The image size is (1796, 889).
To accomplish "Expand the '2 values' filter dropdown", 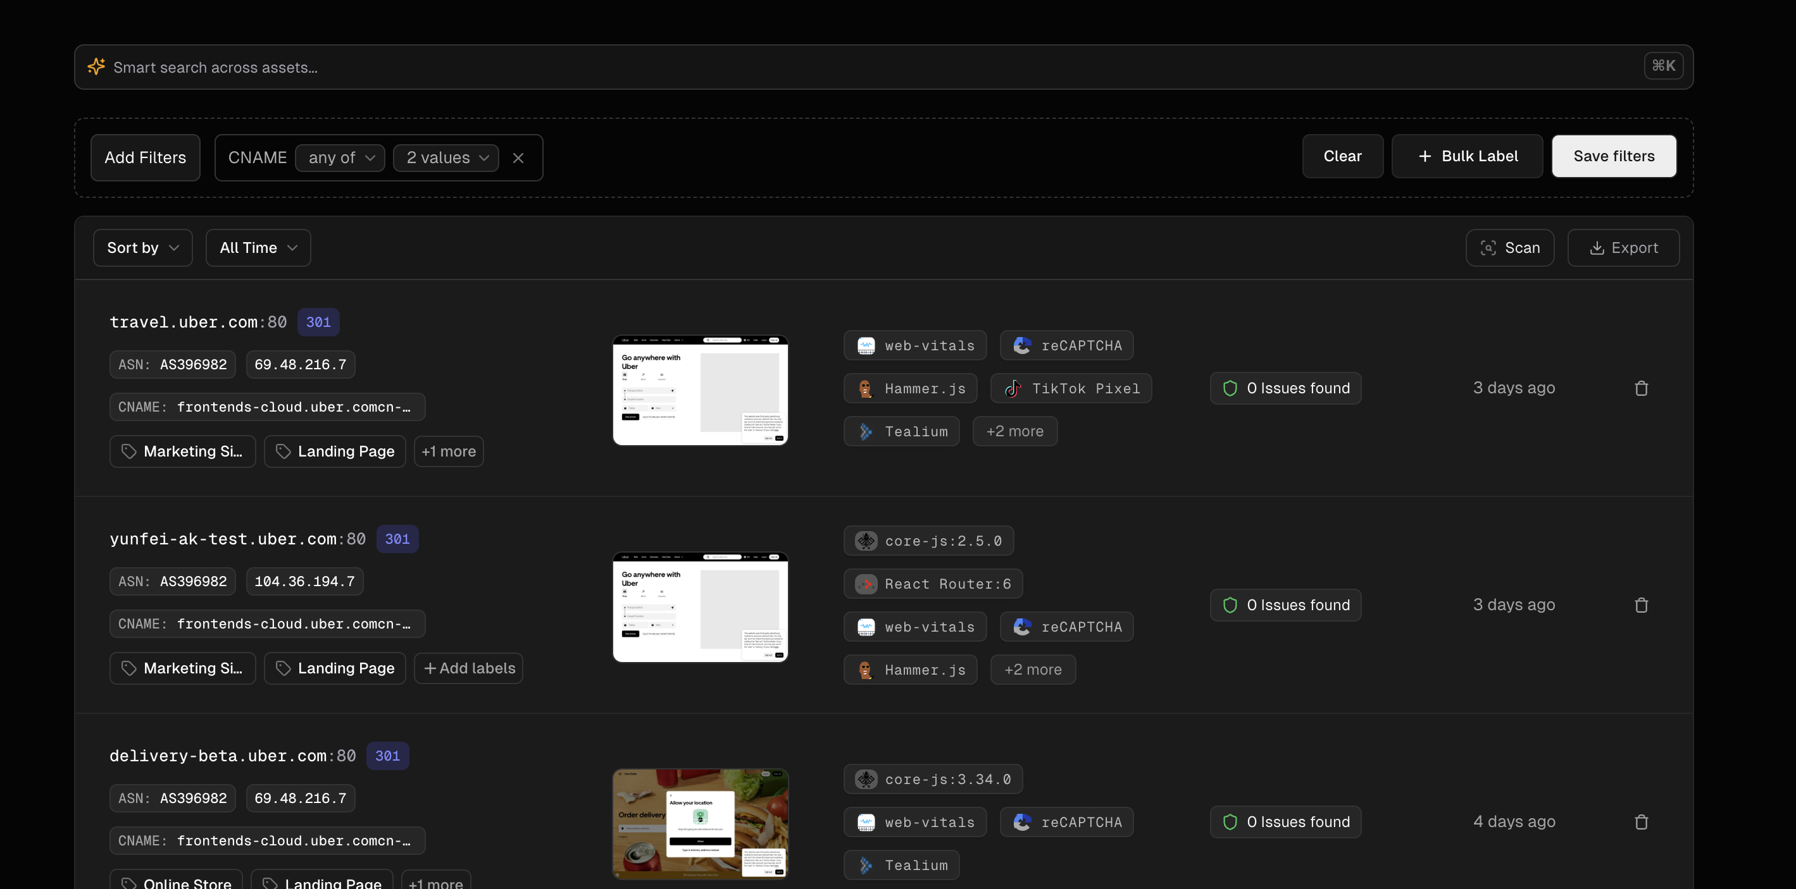I will [446, 157].
